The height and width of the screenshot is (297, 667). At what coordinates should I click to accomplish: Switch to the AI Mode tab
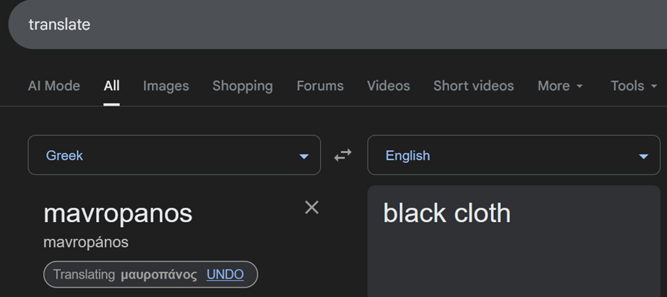[54, 86]
